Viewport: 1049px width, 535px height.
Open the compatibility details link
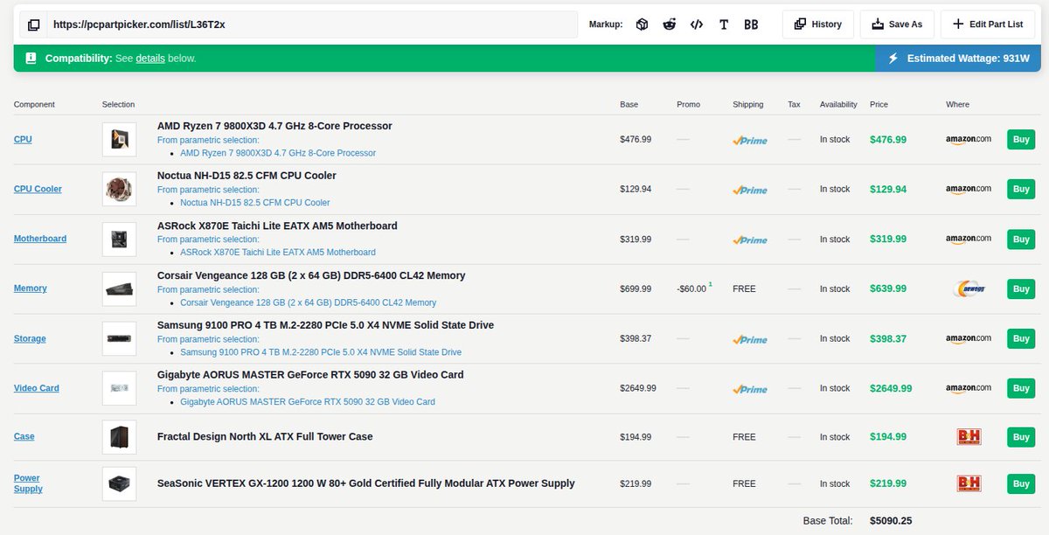150,59
